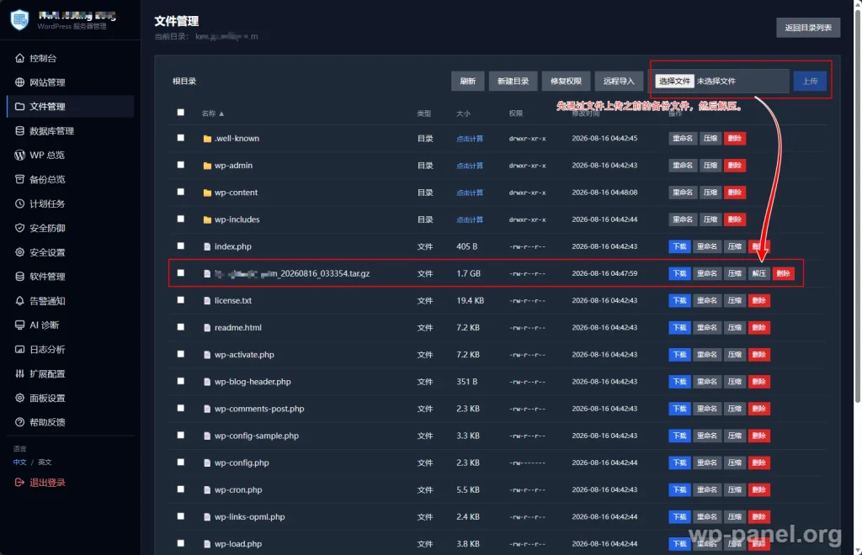Sort by 名称 column arrow
The image size is (862, 555).
221,114
